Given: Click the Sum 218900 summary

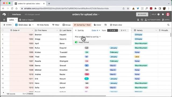Looking at the screenshot, I should [28, 94].
